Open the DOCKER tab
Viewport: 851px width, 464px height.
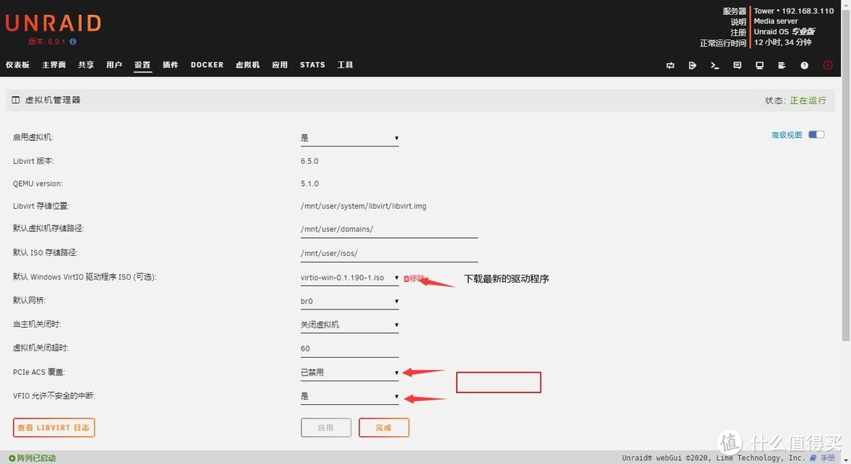click(x=207, y=65)
